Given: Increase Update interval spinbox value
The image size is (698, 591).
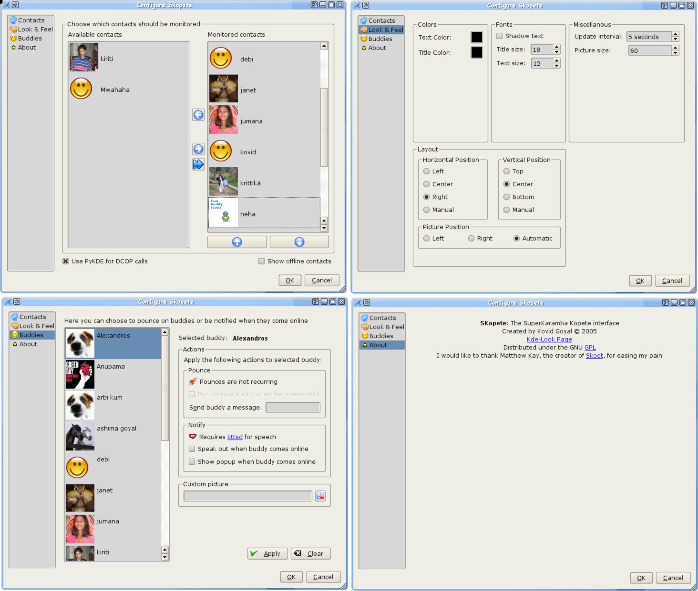Looking at the screenshot, I should point(675,34).
